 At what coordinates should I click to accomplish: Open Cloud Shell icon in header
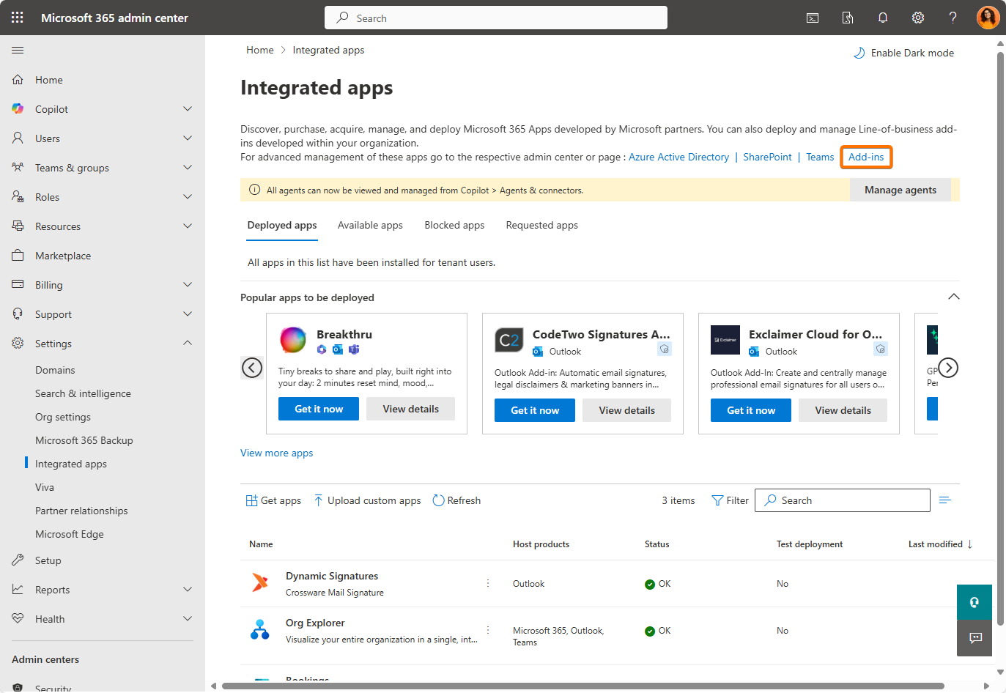coord(813,18)
